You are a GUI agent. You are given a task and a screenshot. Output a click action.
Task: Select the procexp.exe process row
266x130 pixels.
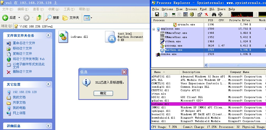(208, 46)
